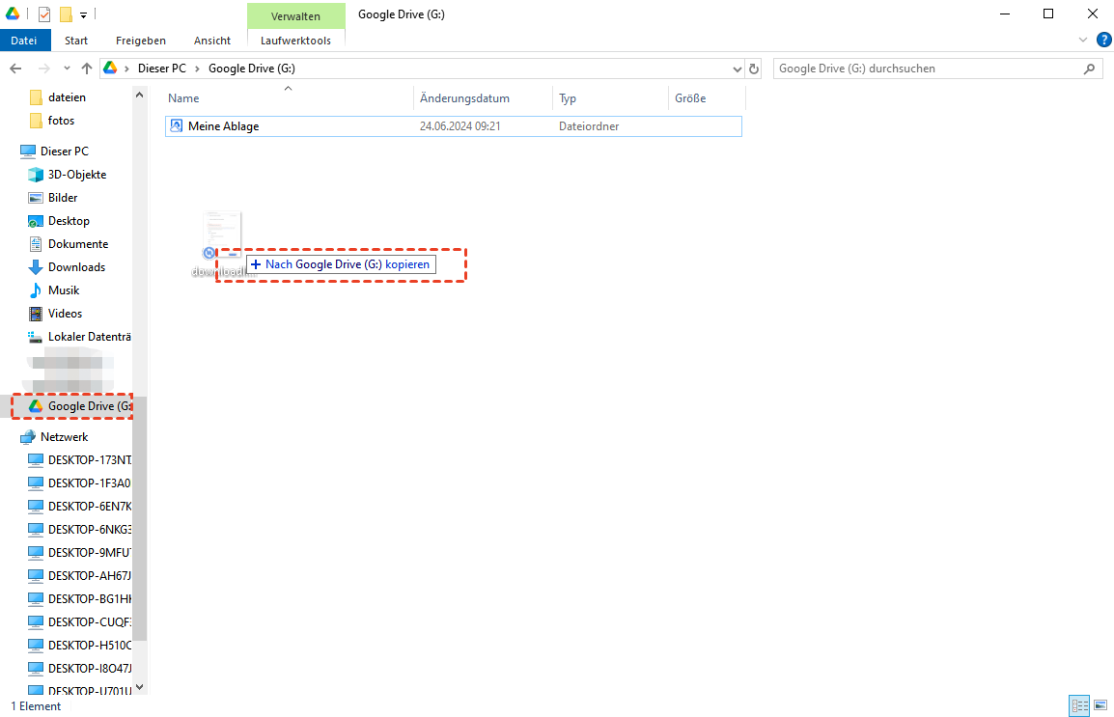
Task: Click the 1 Element status bar text
Action: tap(37, 706)
